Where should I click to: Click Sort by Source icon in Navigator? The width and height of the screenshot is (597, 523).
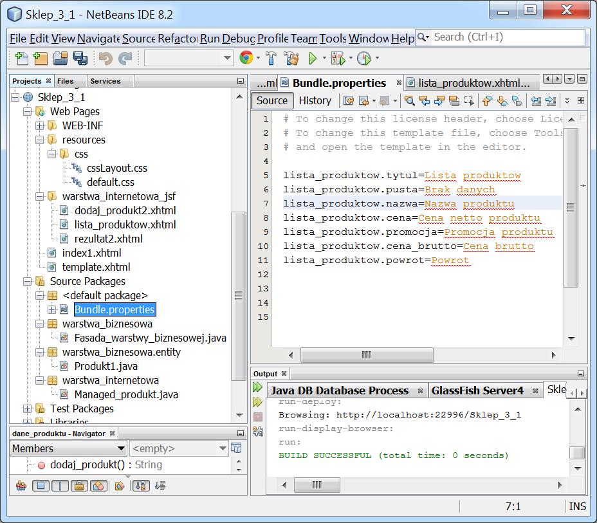click(160, 486)
